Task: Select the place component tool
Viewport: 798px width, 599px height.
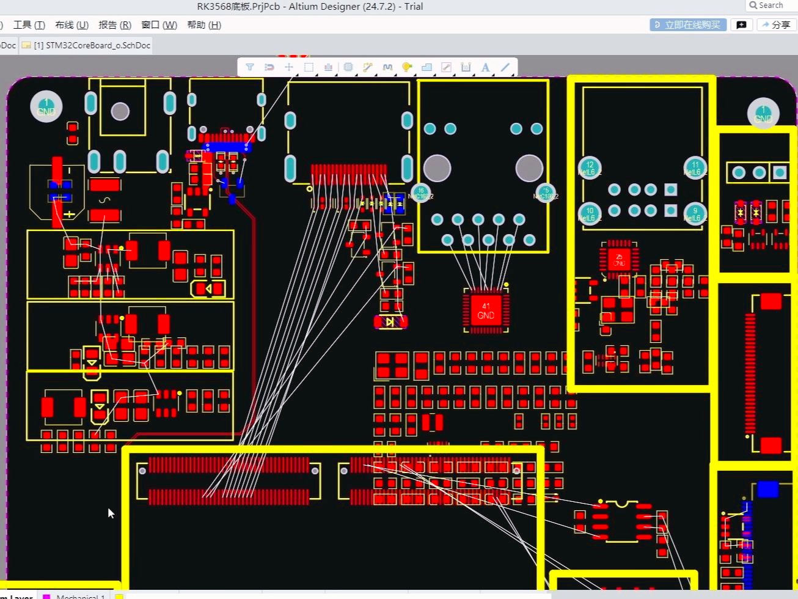Action: coord(348,67)
